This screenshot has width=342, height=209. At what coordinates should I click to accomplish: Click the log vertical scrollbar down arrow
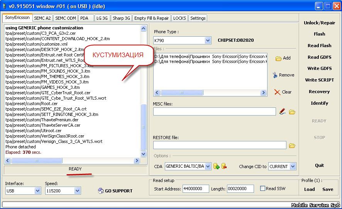click(143, 154)
